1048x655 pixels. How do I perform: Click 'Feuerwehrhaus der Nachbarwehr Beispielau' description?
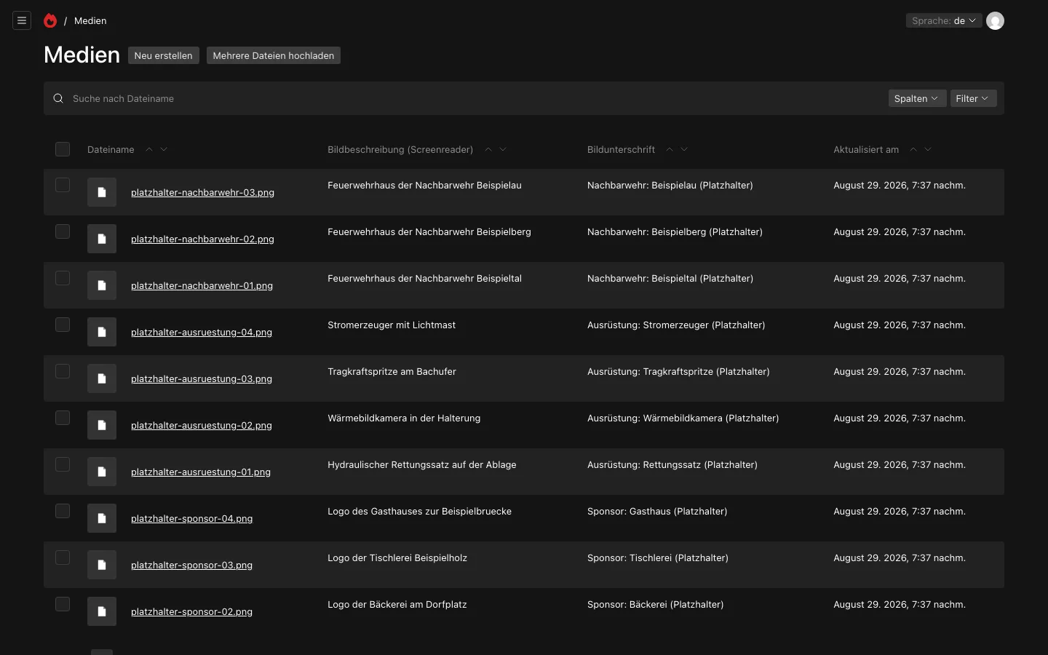pyautogui.click(x=424, y=186)
